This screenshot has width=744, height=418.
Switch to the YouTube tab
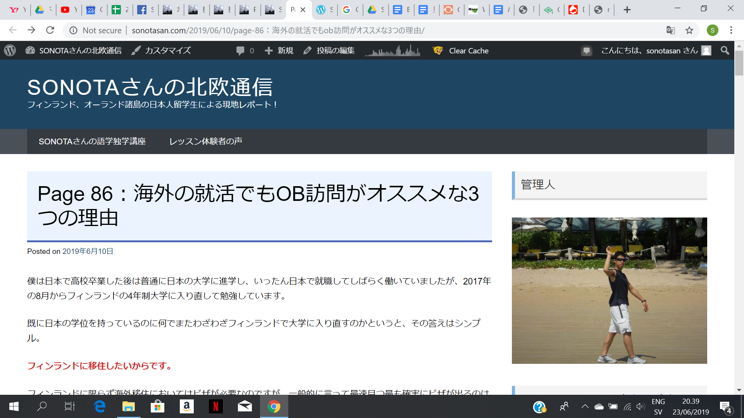tap(69, 10)
